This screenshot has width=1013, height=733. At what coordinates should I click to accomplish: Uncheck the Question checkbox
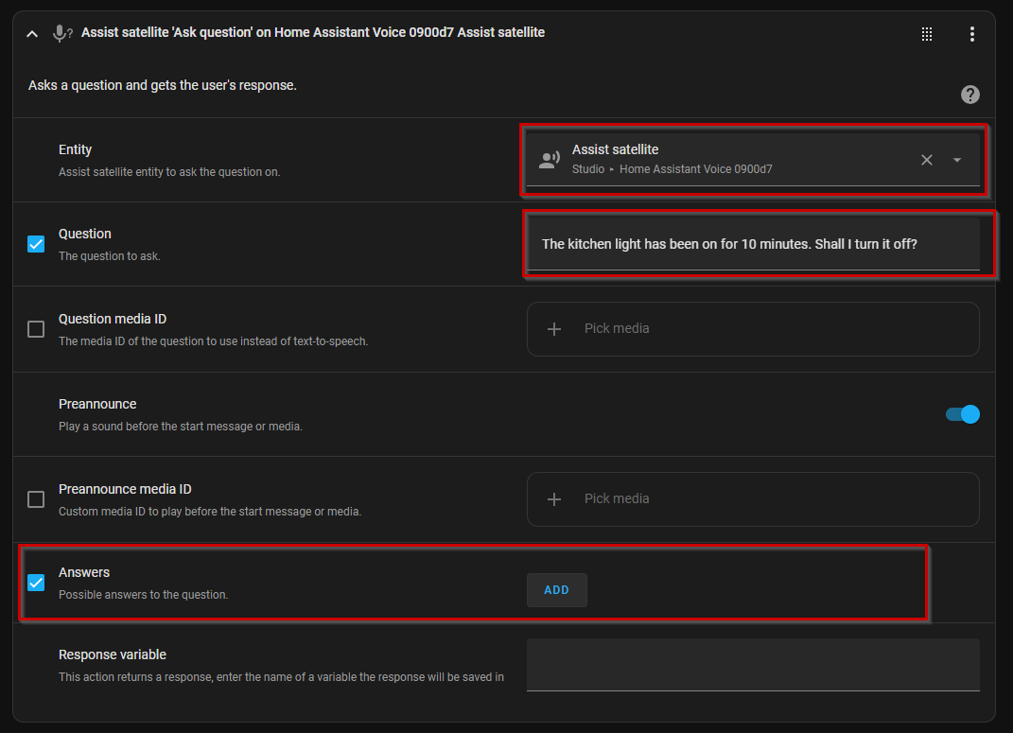(x=36, y=244)
